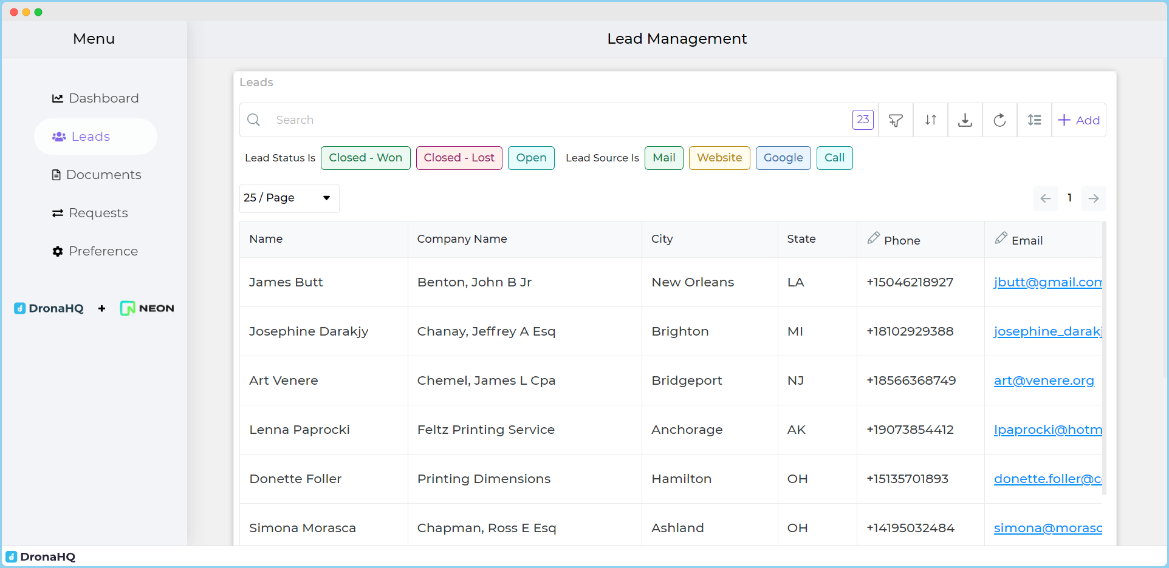Toggle the Closed - Lost status filter
The image size is (1169, 568).
459,158
